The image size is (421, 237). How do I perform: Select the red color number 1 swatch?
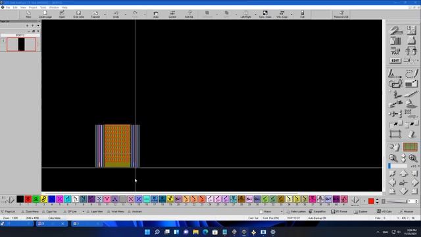click(28, 199)
